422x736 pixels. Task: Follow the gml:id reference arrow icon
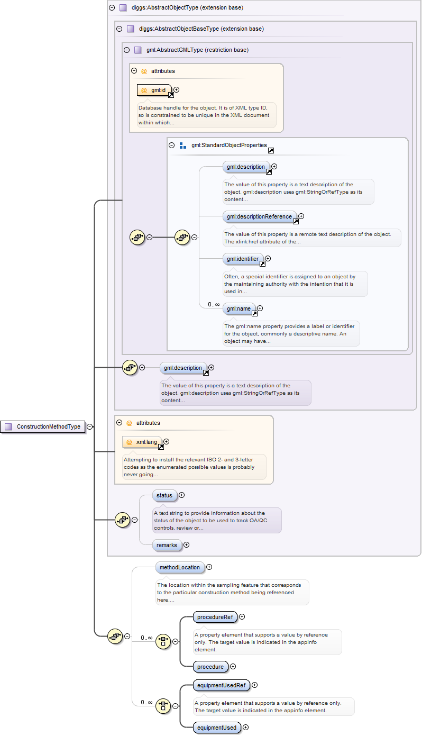(171, 95)
